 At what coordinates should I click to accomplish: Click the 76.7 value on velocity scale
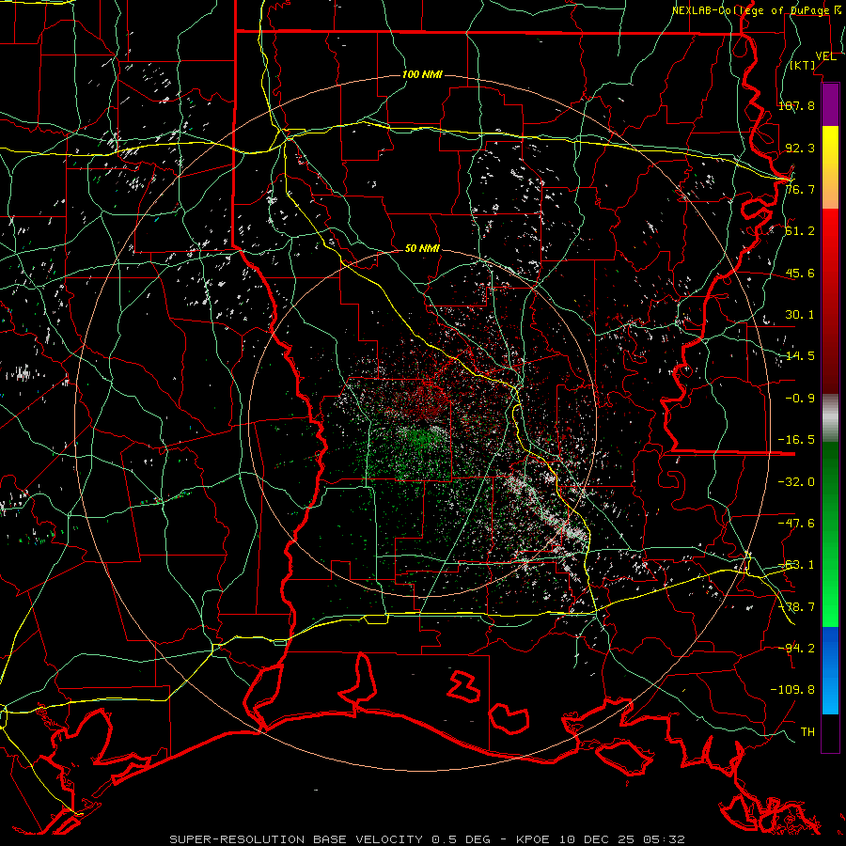click(800, 189)
